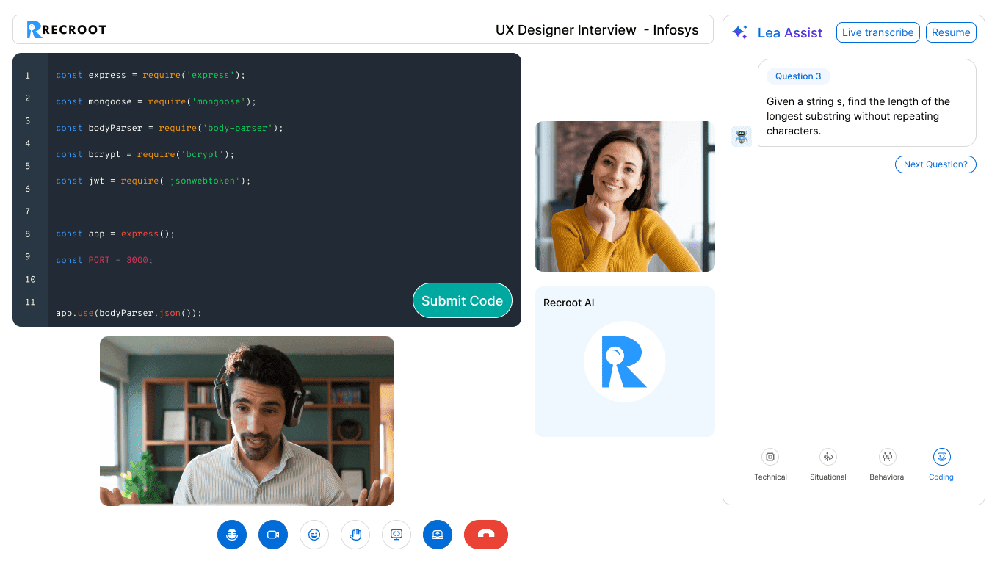Toggle the code editor screen icon
Viewport: 1003px width, 564px height.
397,535
